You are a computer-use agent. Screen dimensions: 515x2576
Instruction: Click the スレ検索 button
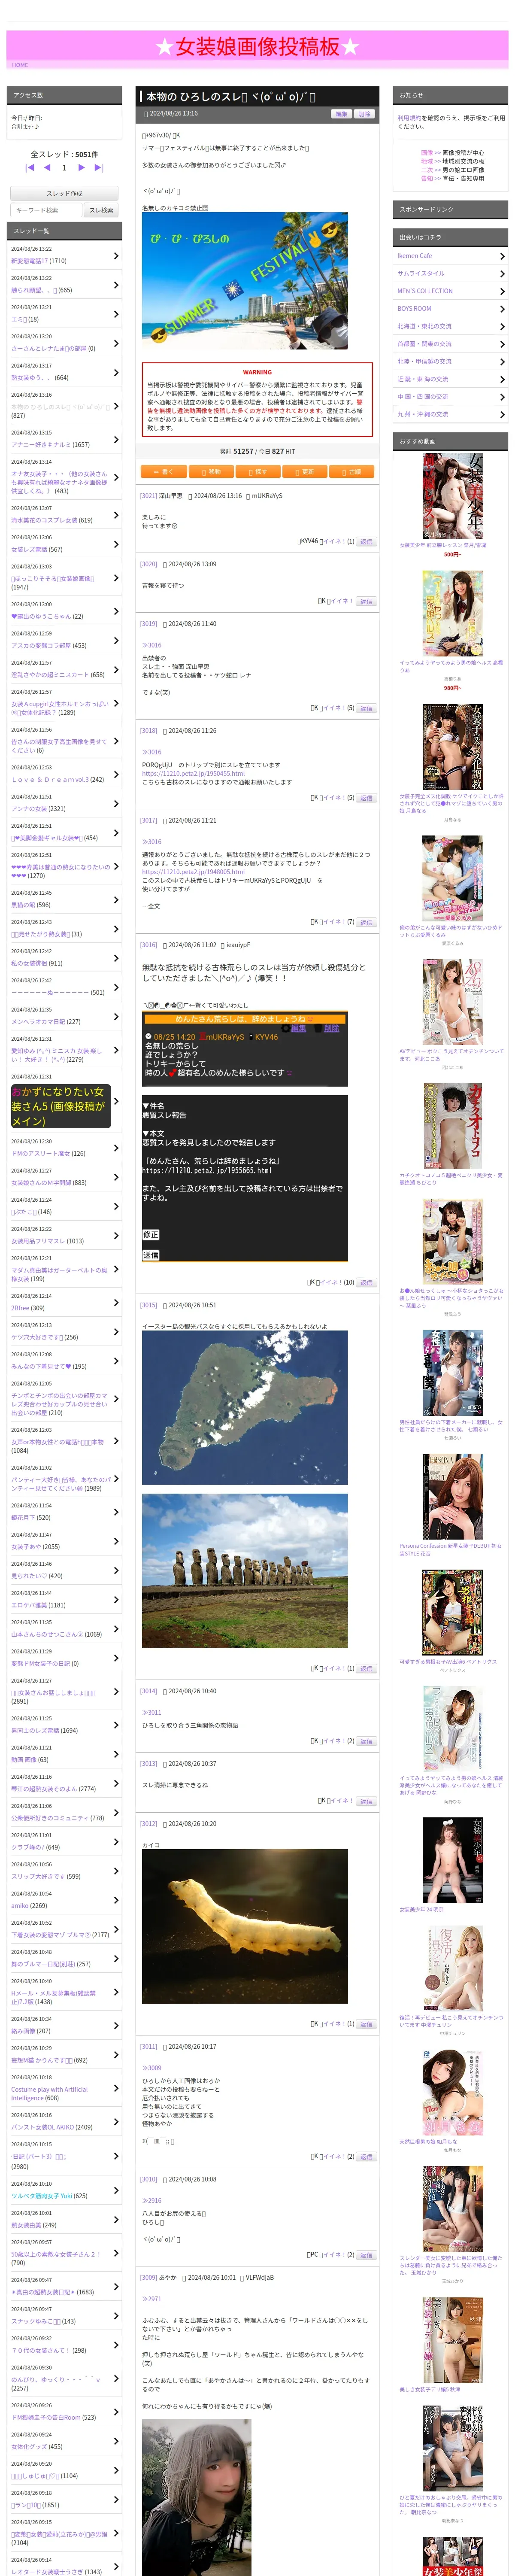[x=101, y=210]
